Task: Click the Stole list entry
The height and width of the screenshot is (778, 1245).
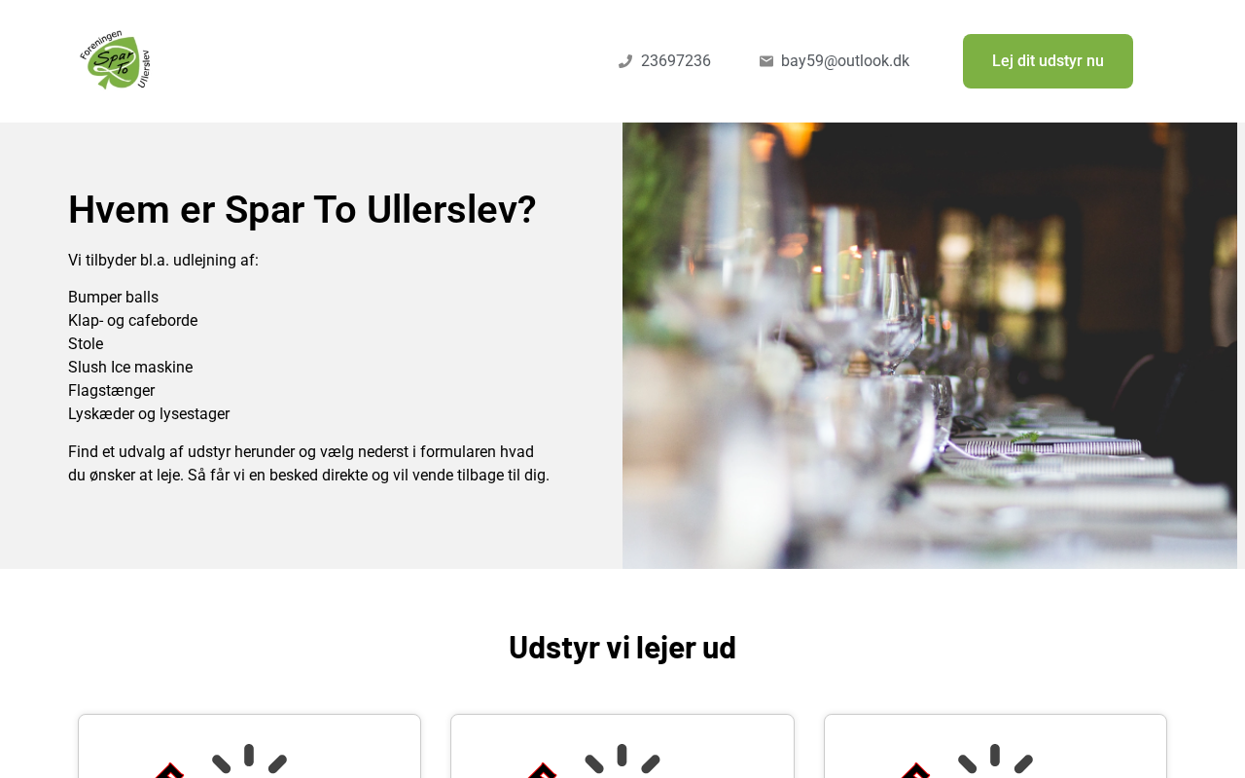Action: pyautogui.click(x=86, y=344)
